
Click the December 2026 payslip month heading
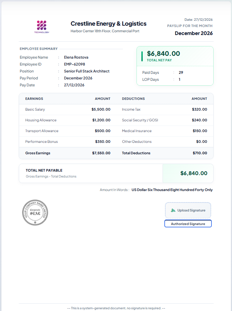click(x=194, y=33)
